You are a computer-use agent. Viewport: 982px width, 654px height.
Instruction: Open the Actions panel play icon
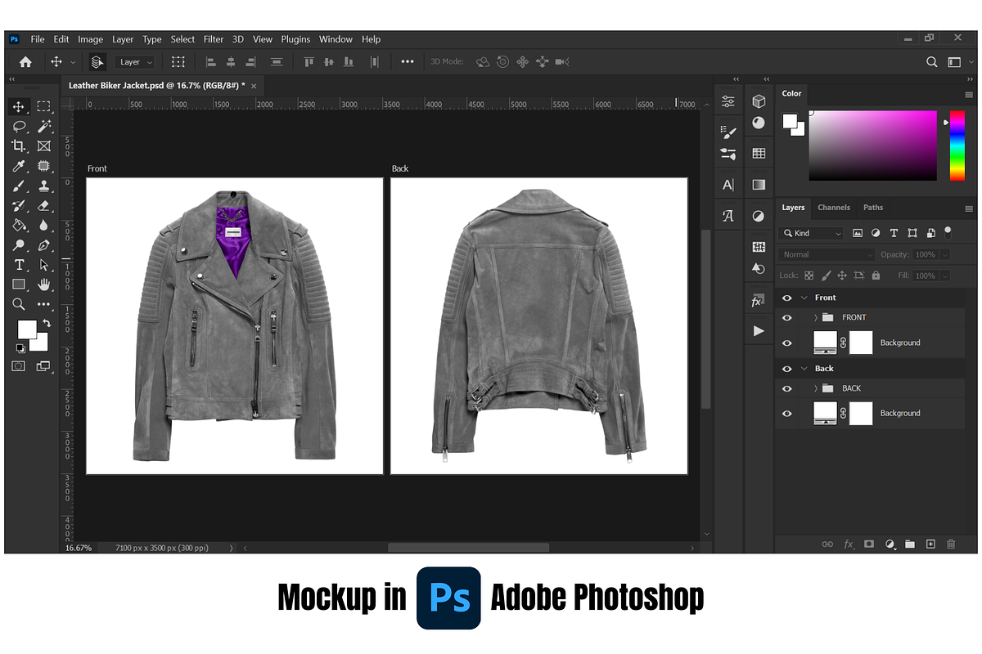tap(759, 331)
